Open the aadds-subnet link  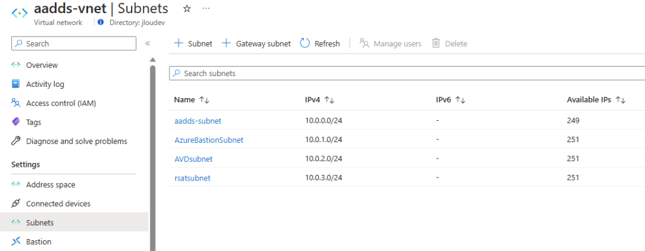pos(198,121)
